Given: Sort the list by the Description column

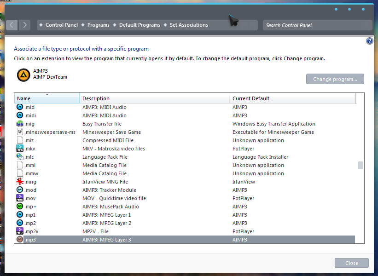Looking at the screenshot, I should (x=155, y=98).
